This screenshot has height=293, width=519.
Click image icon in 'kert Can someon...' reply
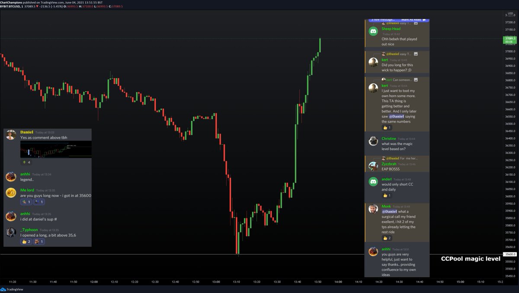[416, 80]
